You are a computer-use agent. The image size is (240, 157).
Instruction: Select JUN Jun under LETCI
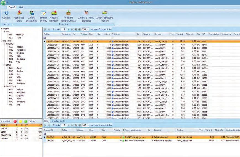(x=15, y=74)
